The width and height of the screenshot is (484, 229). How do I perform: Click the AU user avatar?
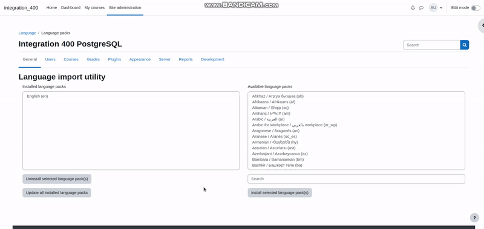(x=433, y=8)
